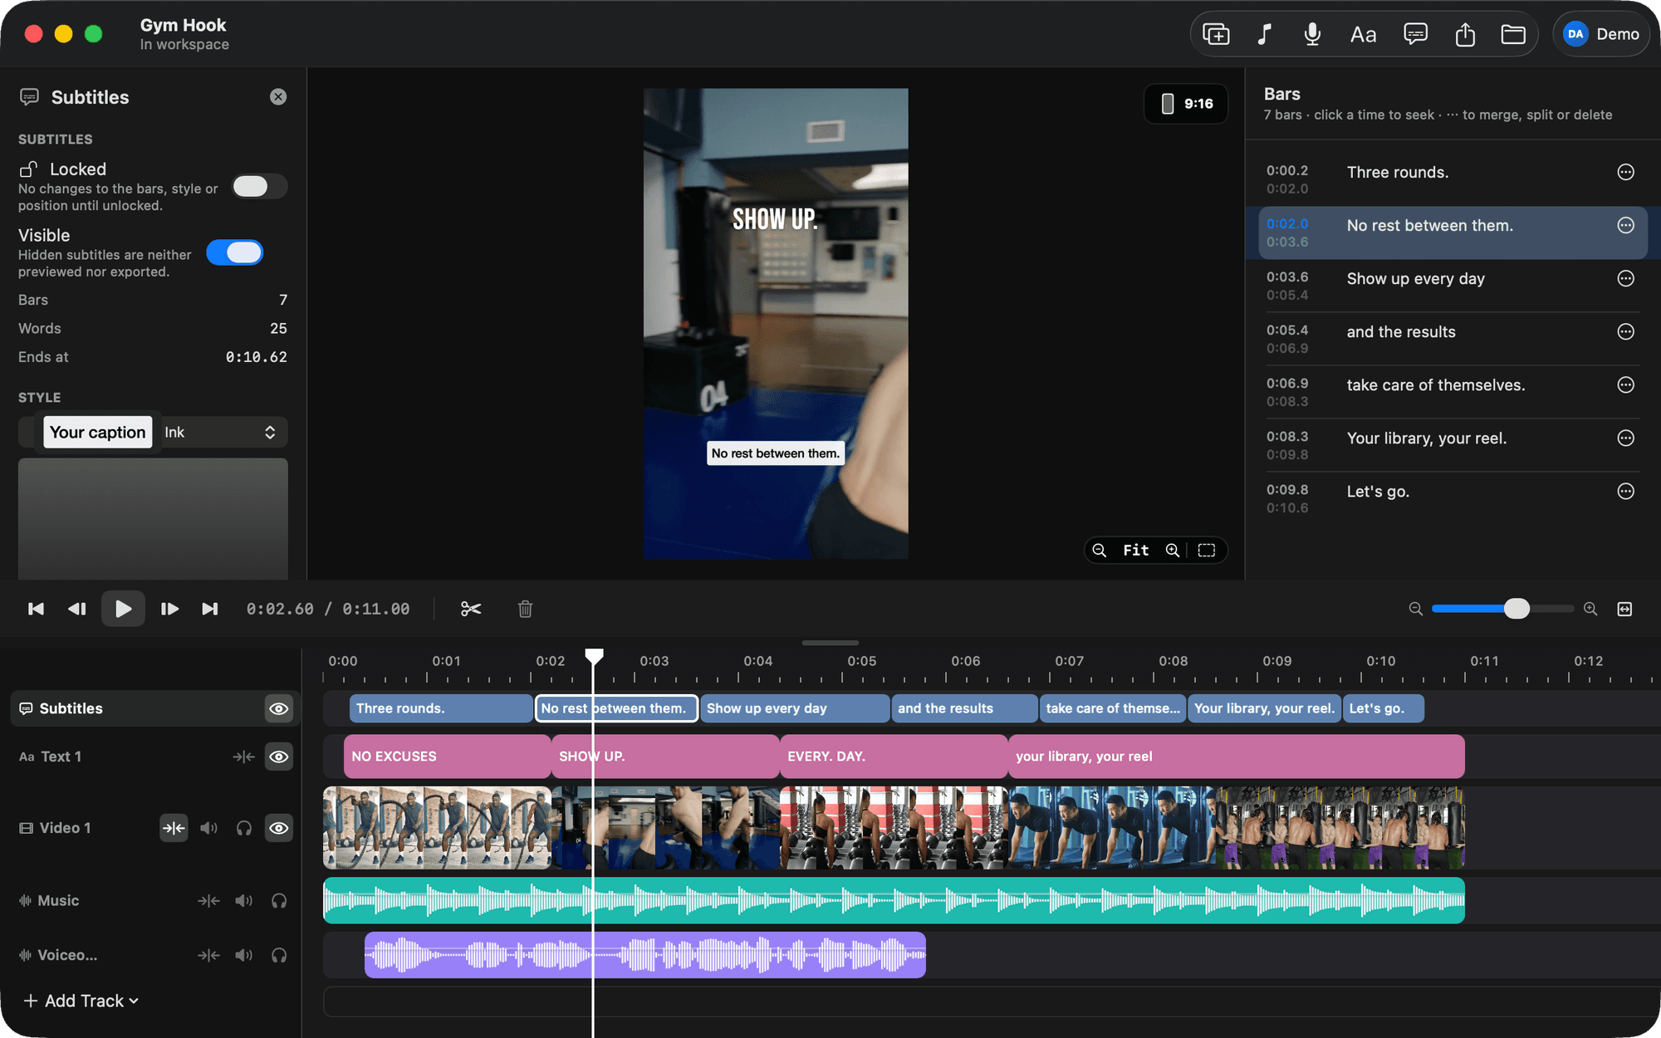Open the microphone voiceover tool
The image size is (1661, 1038).
1312,34
